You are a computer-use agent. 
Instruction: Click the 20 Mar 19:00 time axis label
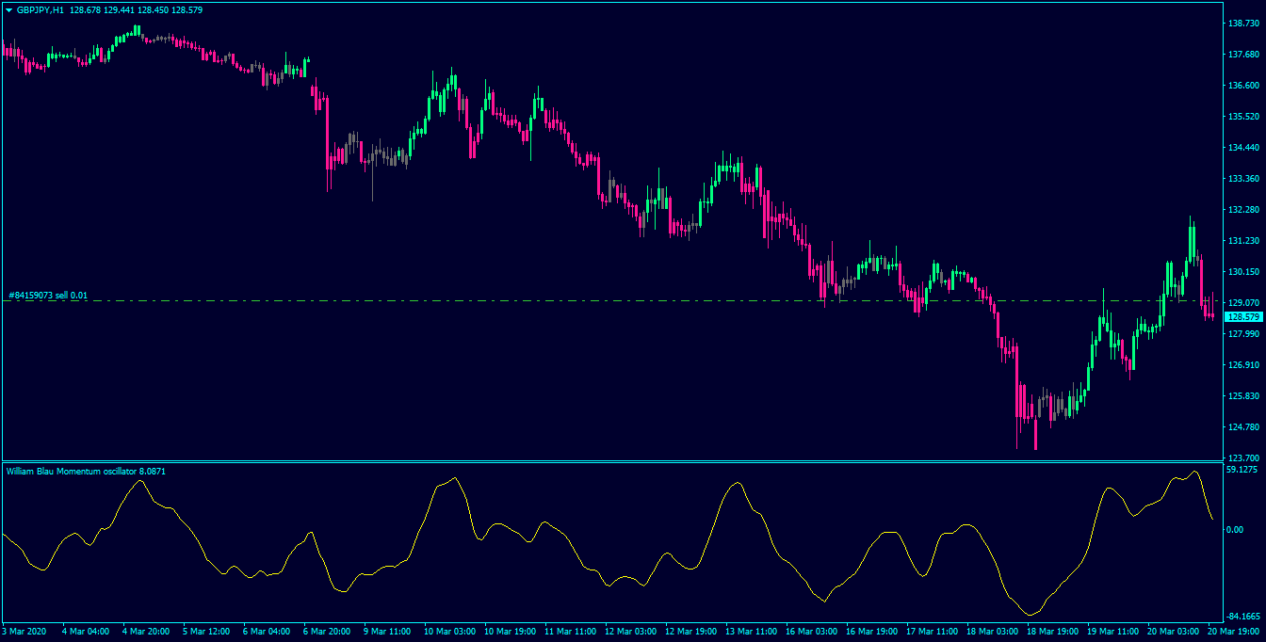1234,631
